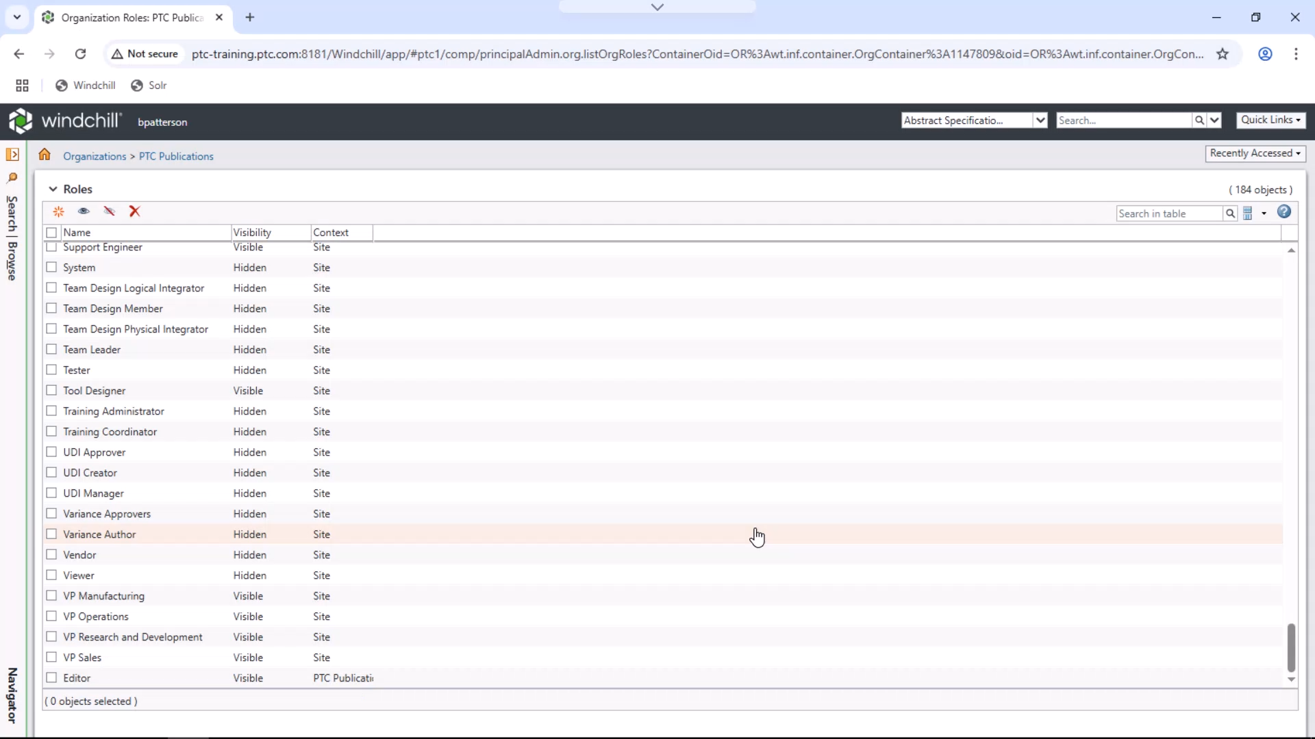
Task: Click the Windchill logo in header
Action: tap(65, 121)
